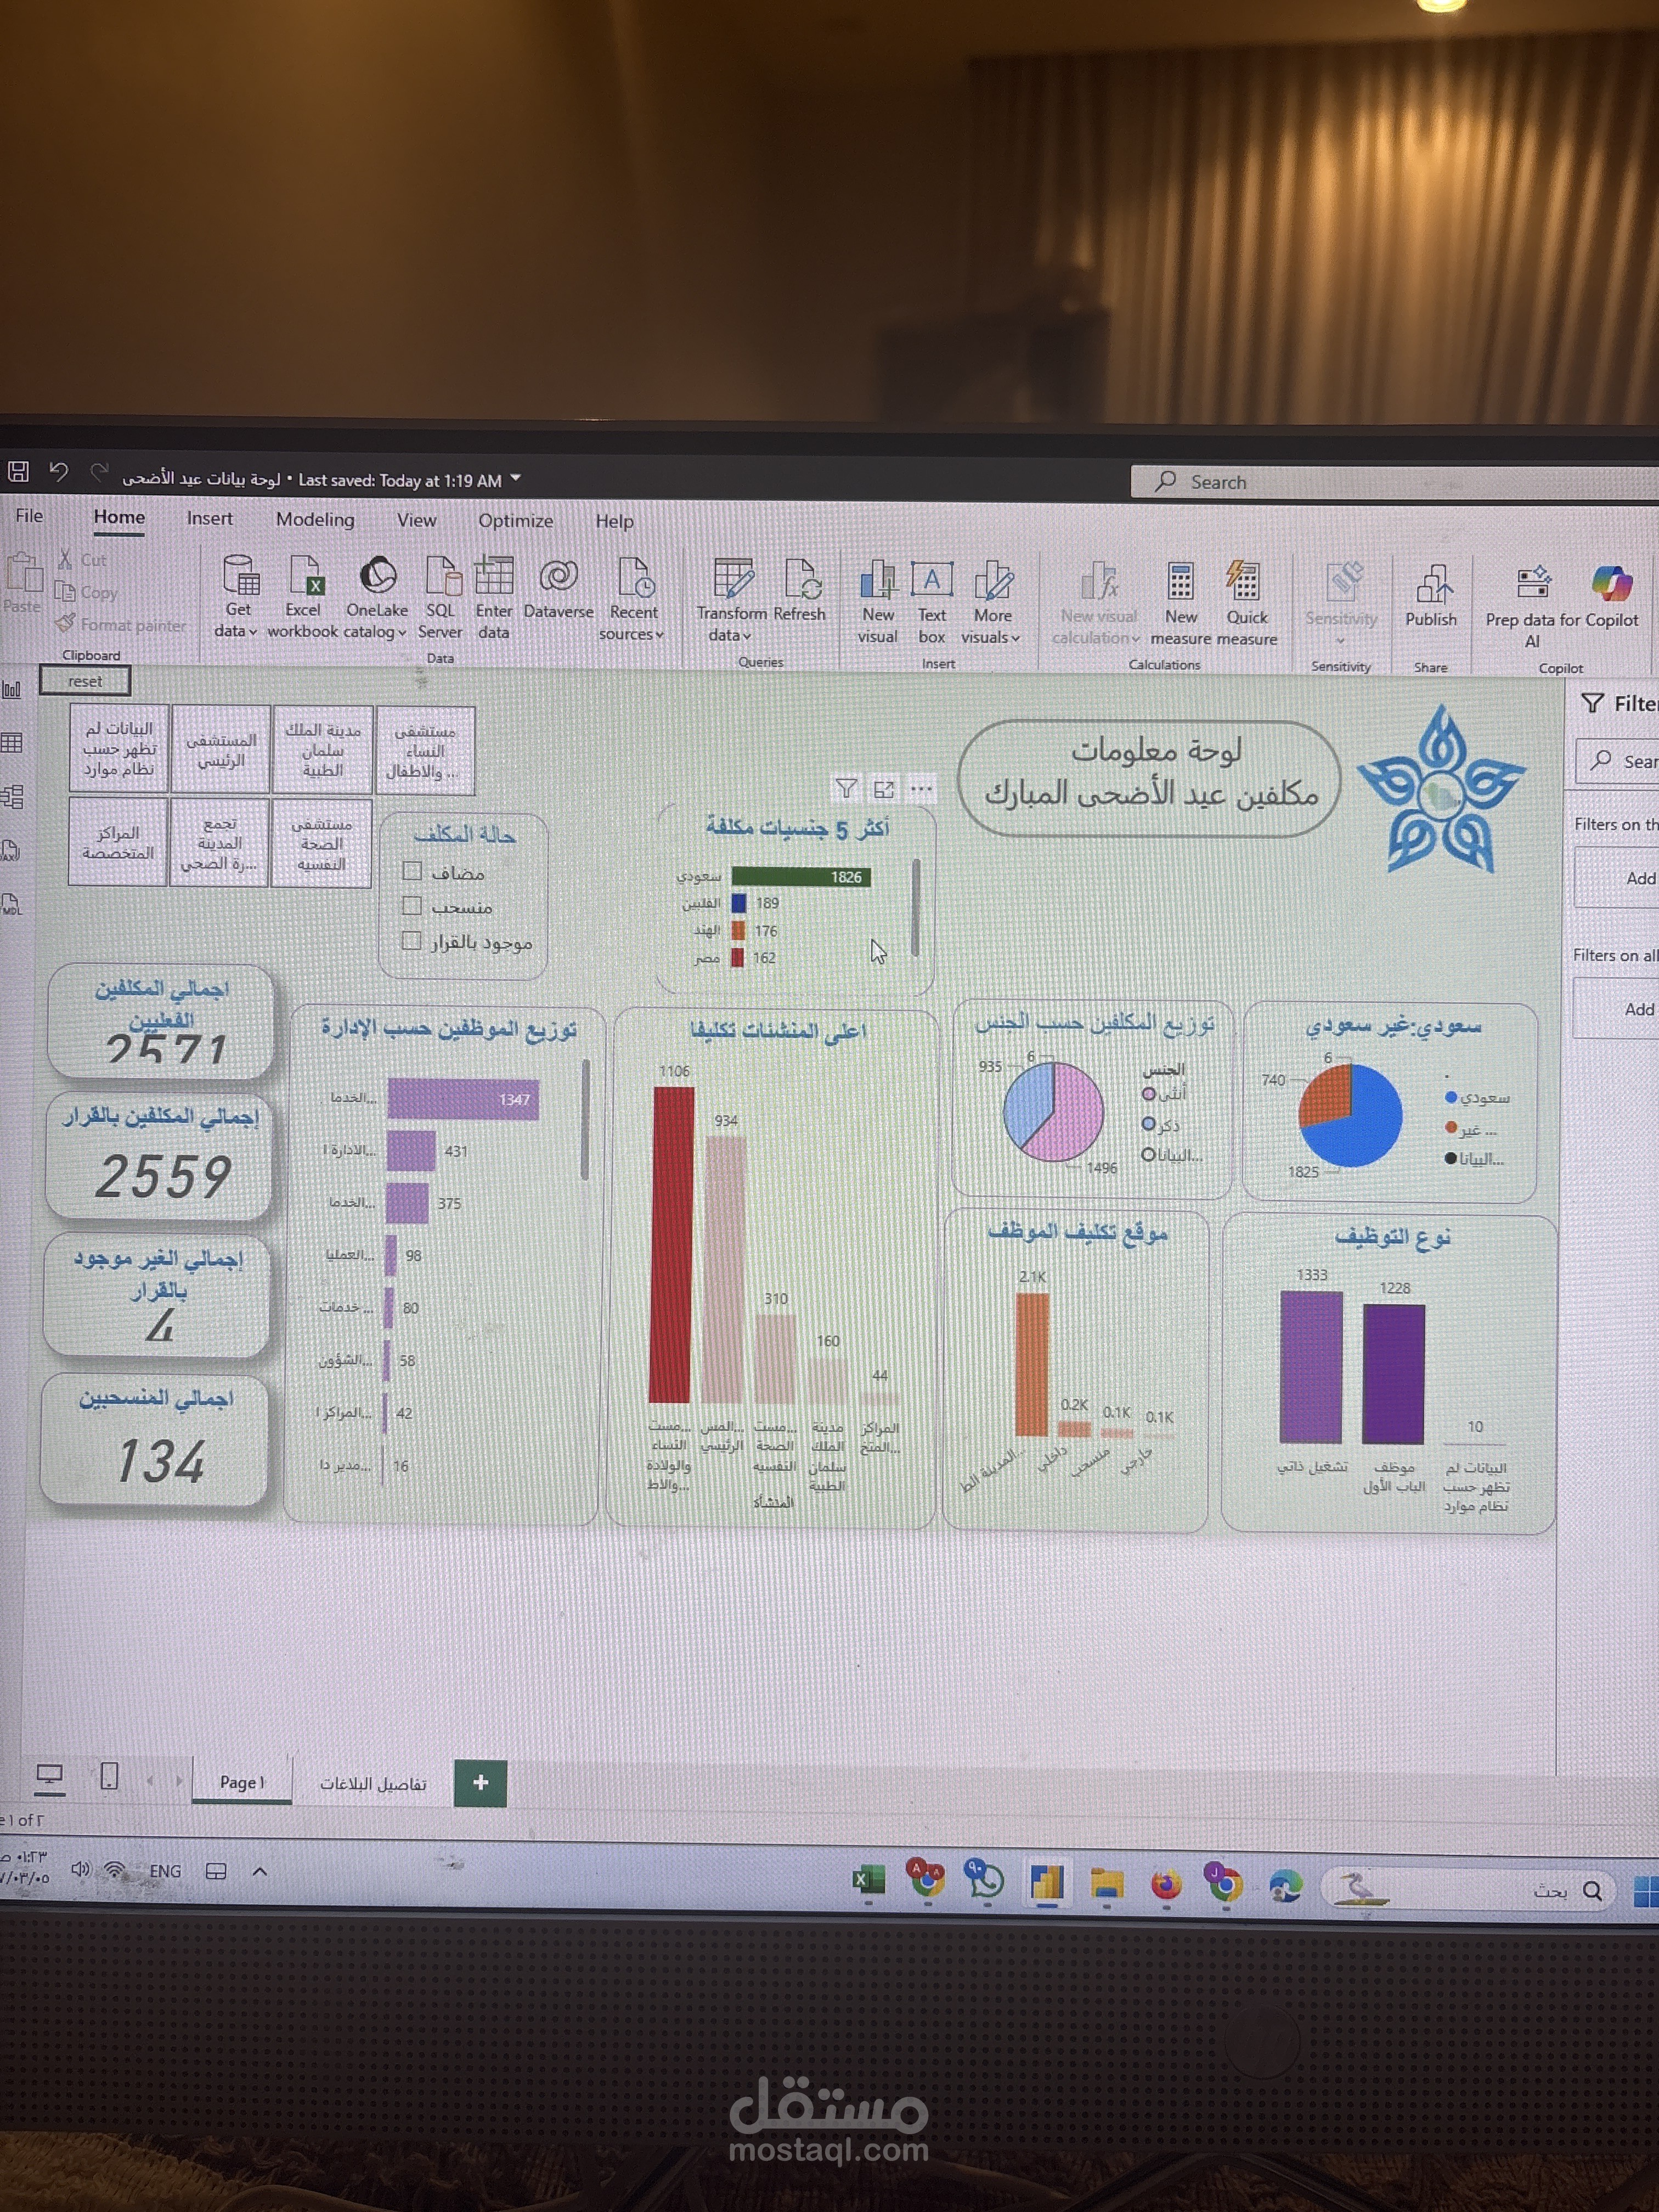Open the title bar file name dropdown arrow
This screenshot has width=1659, height=2212.
[x=516, y=478]
